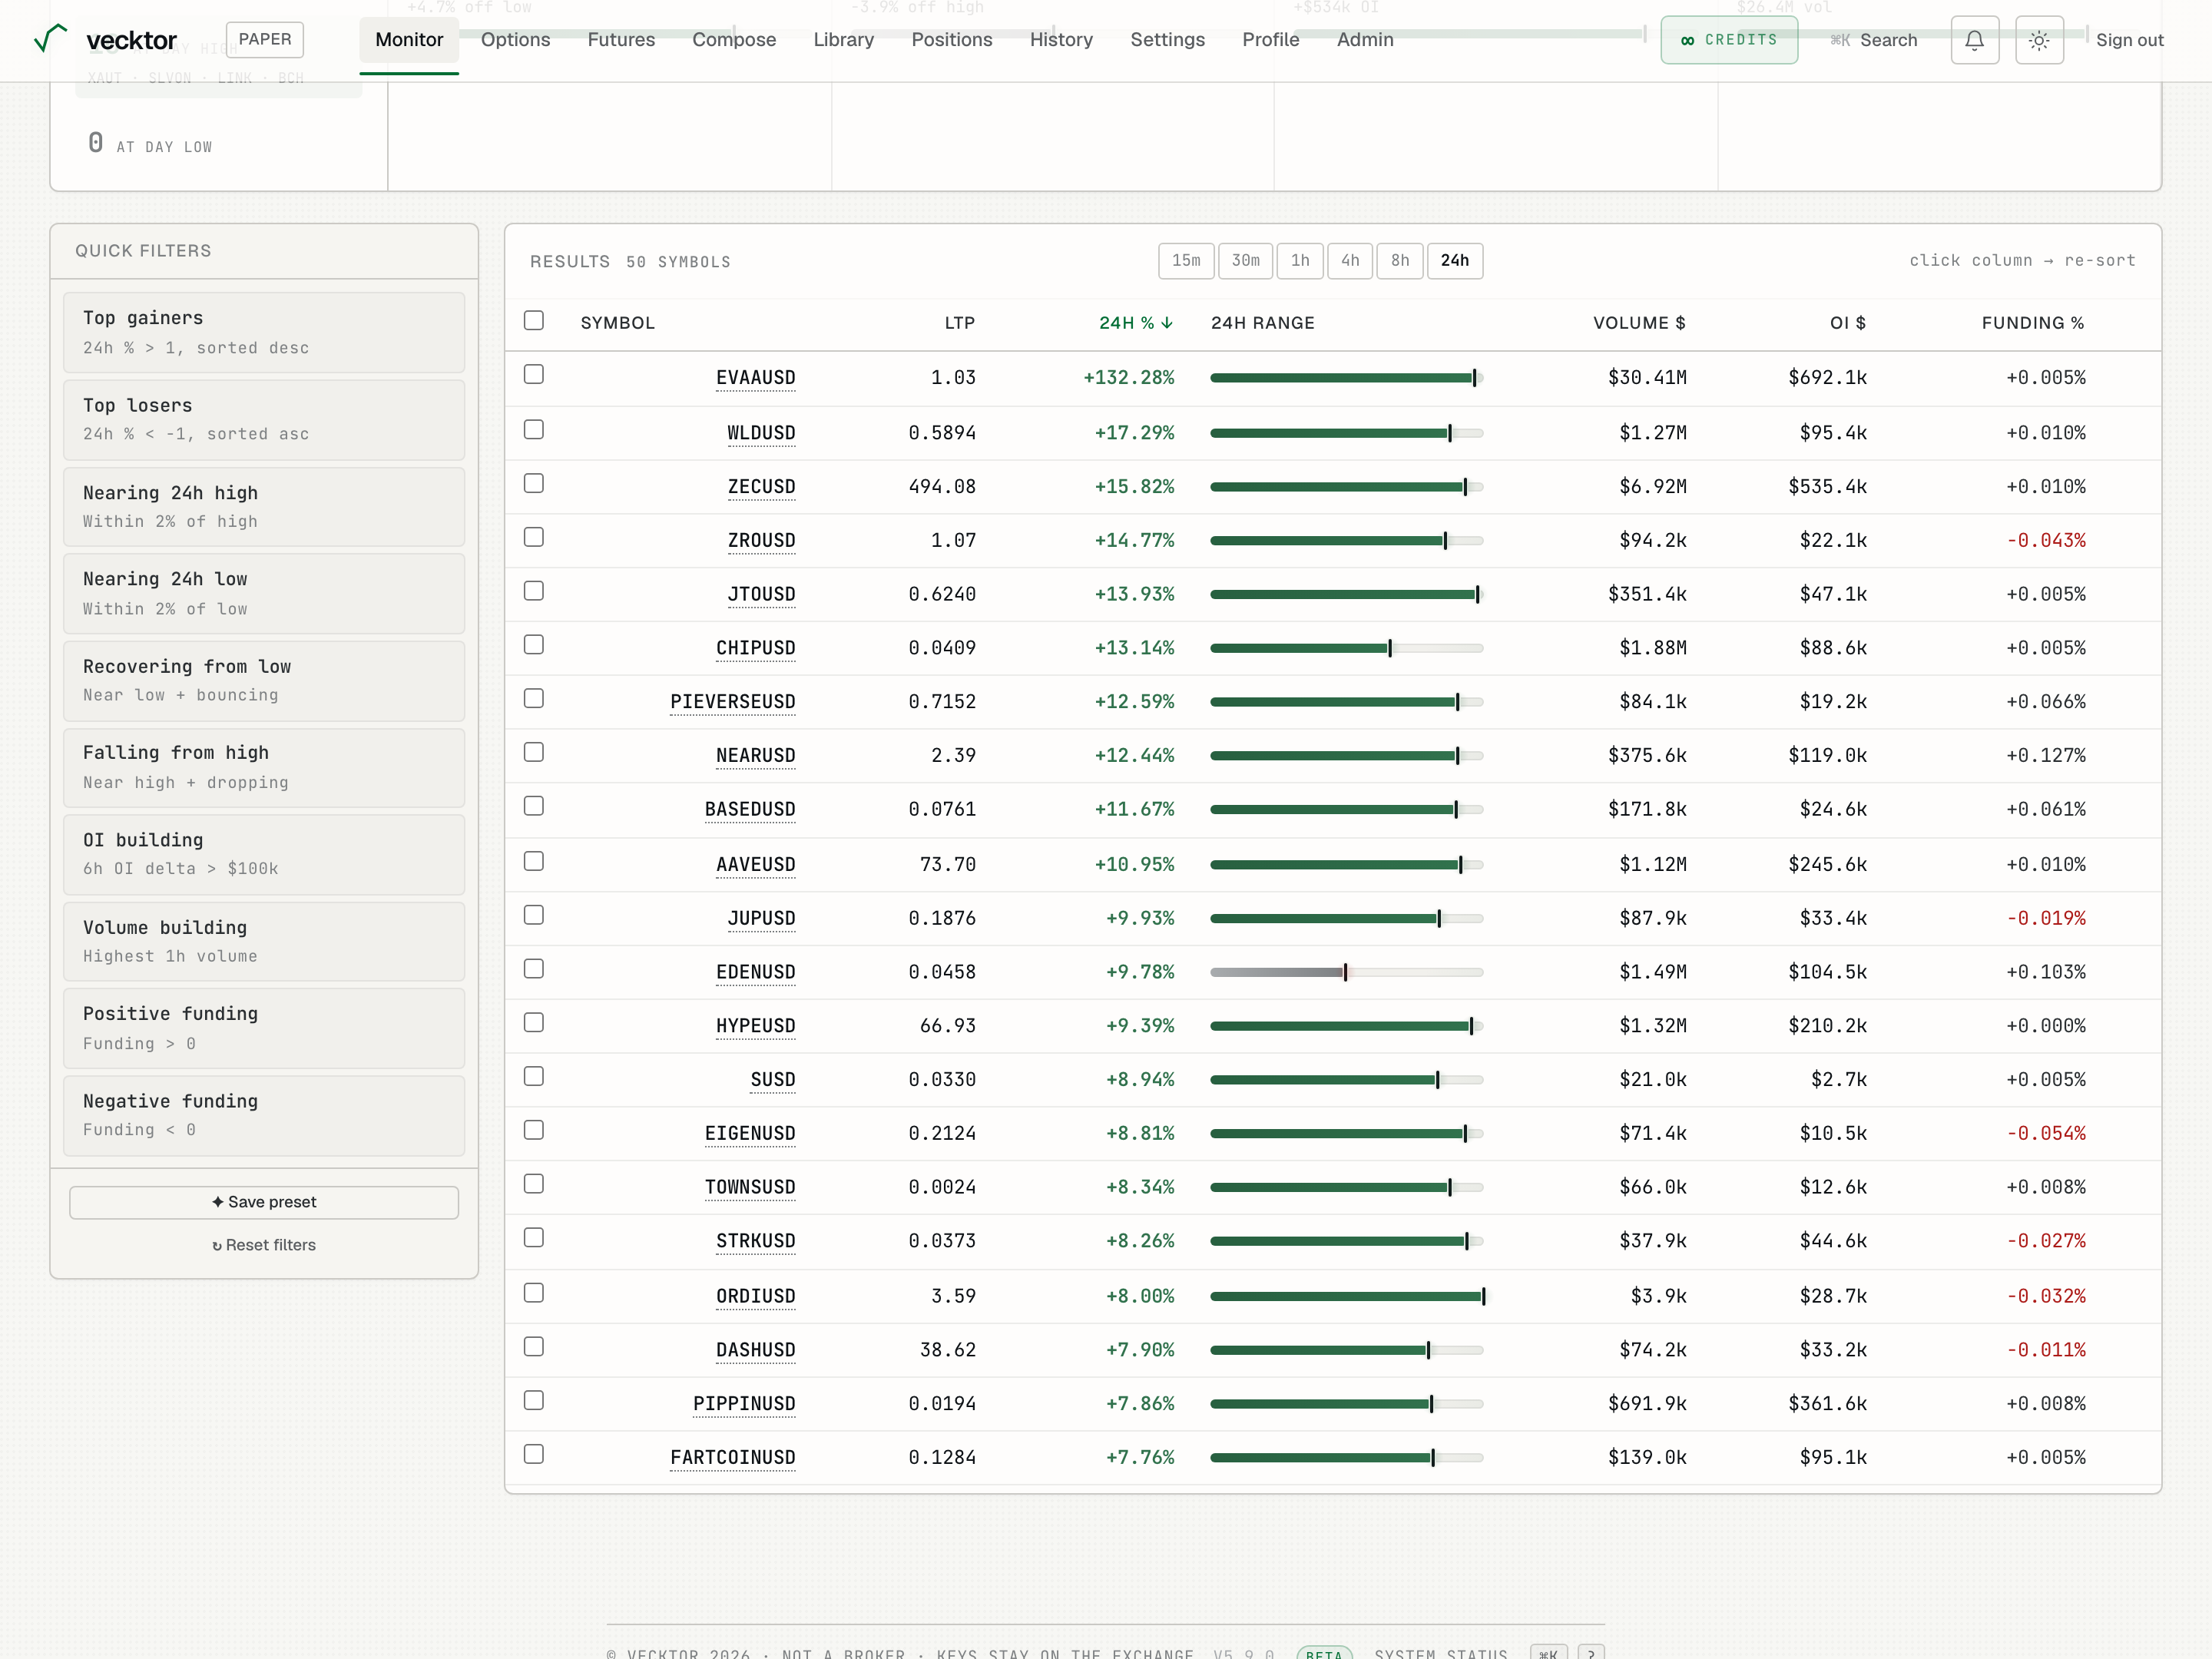Click the vecktor logo checkmark icon
Image resolution: width=2212 pixels, height=1659 pixels.
click(x=50, y=39)
